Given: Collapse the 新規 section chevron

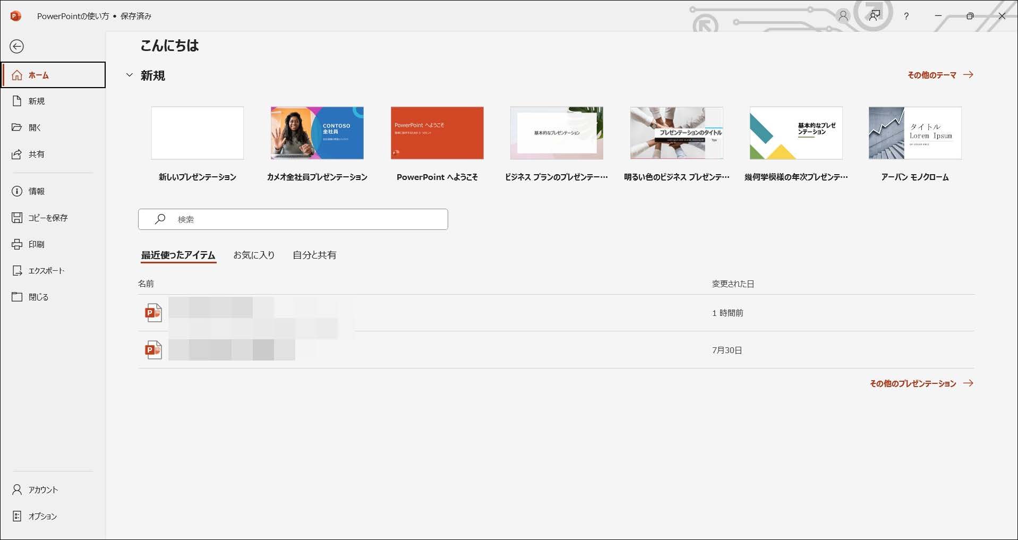Looking at the screenshot, I should pos(129,75).
